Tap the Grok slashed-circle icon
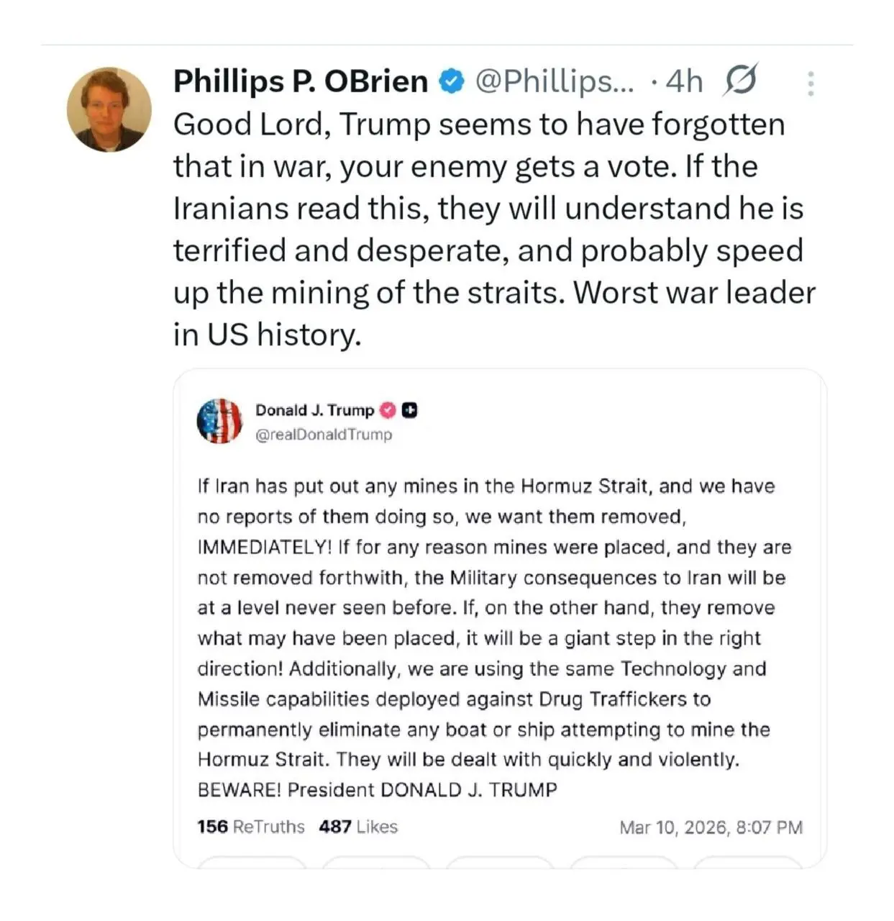Image resolution: width=894 pixels, height=921 pixels. (740, 80)
